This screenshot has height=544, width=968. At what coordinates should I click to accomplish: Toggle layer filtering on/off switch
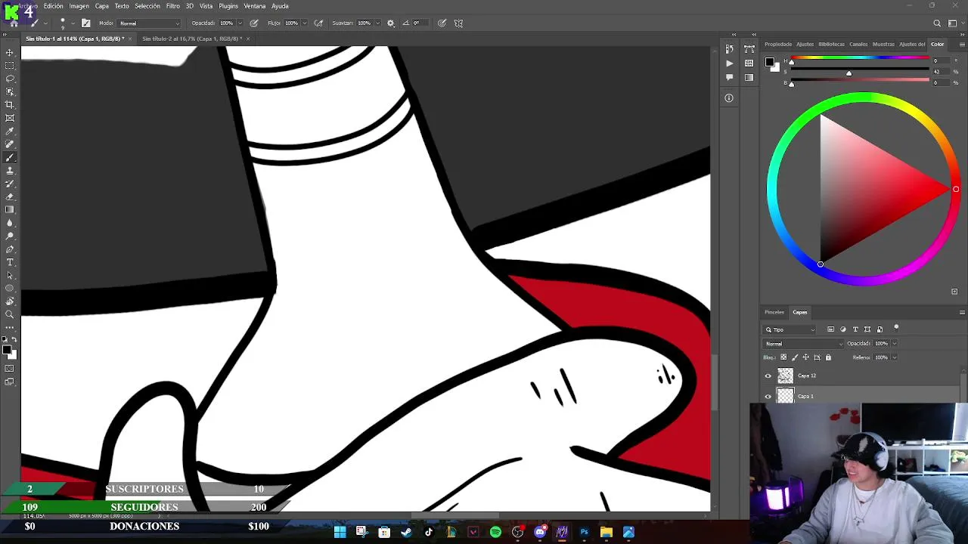click(x=896, y=328)
